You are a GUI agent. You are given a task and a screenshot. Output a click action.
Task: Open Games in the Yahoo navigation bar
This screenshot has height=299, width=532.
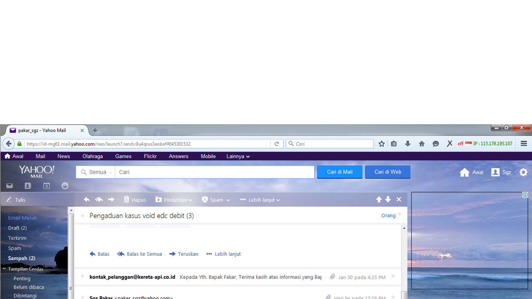[123, 157]
